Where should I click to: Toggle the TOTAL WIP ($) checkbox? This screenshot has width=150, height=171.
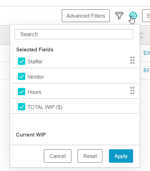[21, 107]
